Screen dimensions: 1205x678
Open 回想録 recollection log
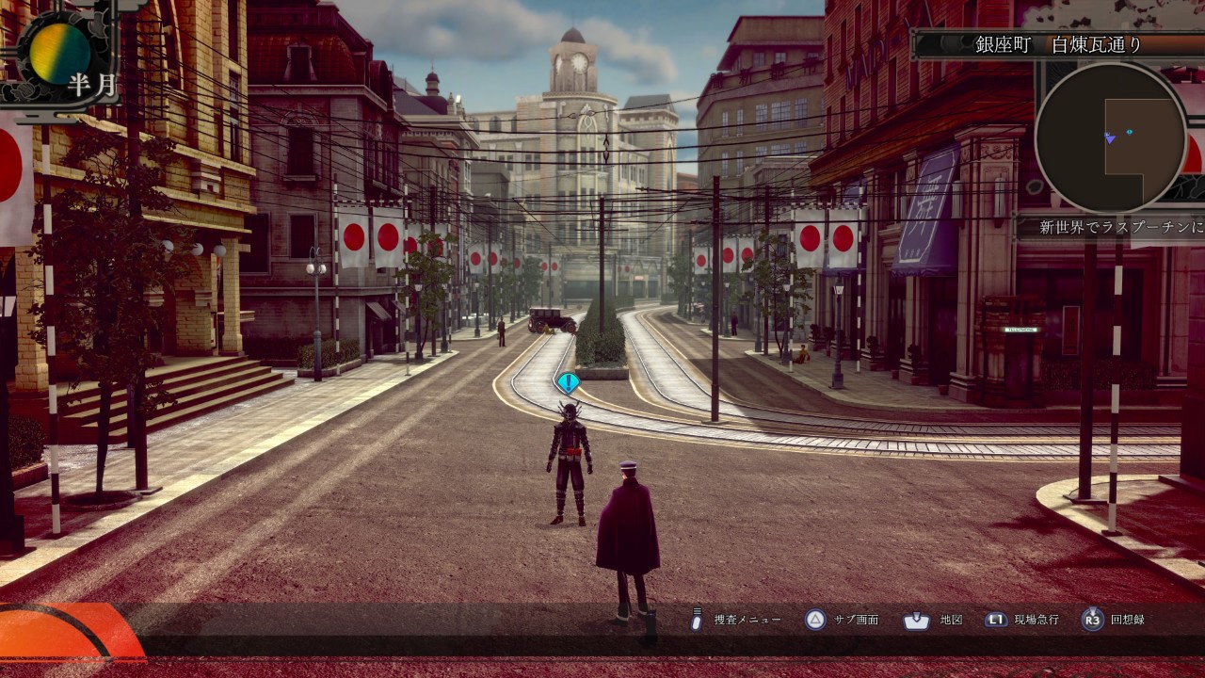(x=1128, y=620)
